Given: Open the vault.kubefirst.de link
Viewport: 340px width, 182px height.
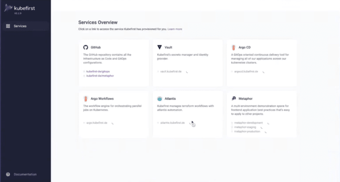Looking at the screenshot, I should click(171, 71).
